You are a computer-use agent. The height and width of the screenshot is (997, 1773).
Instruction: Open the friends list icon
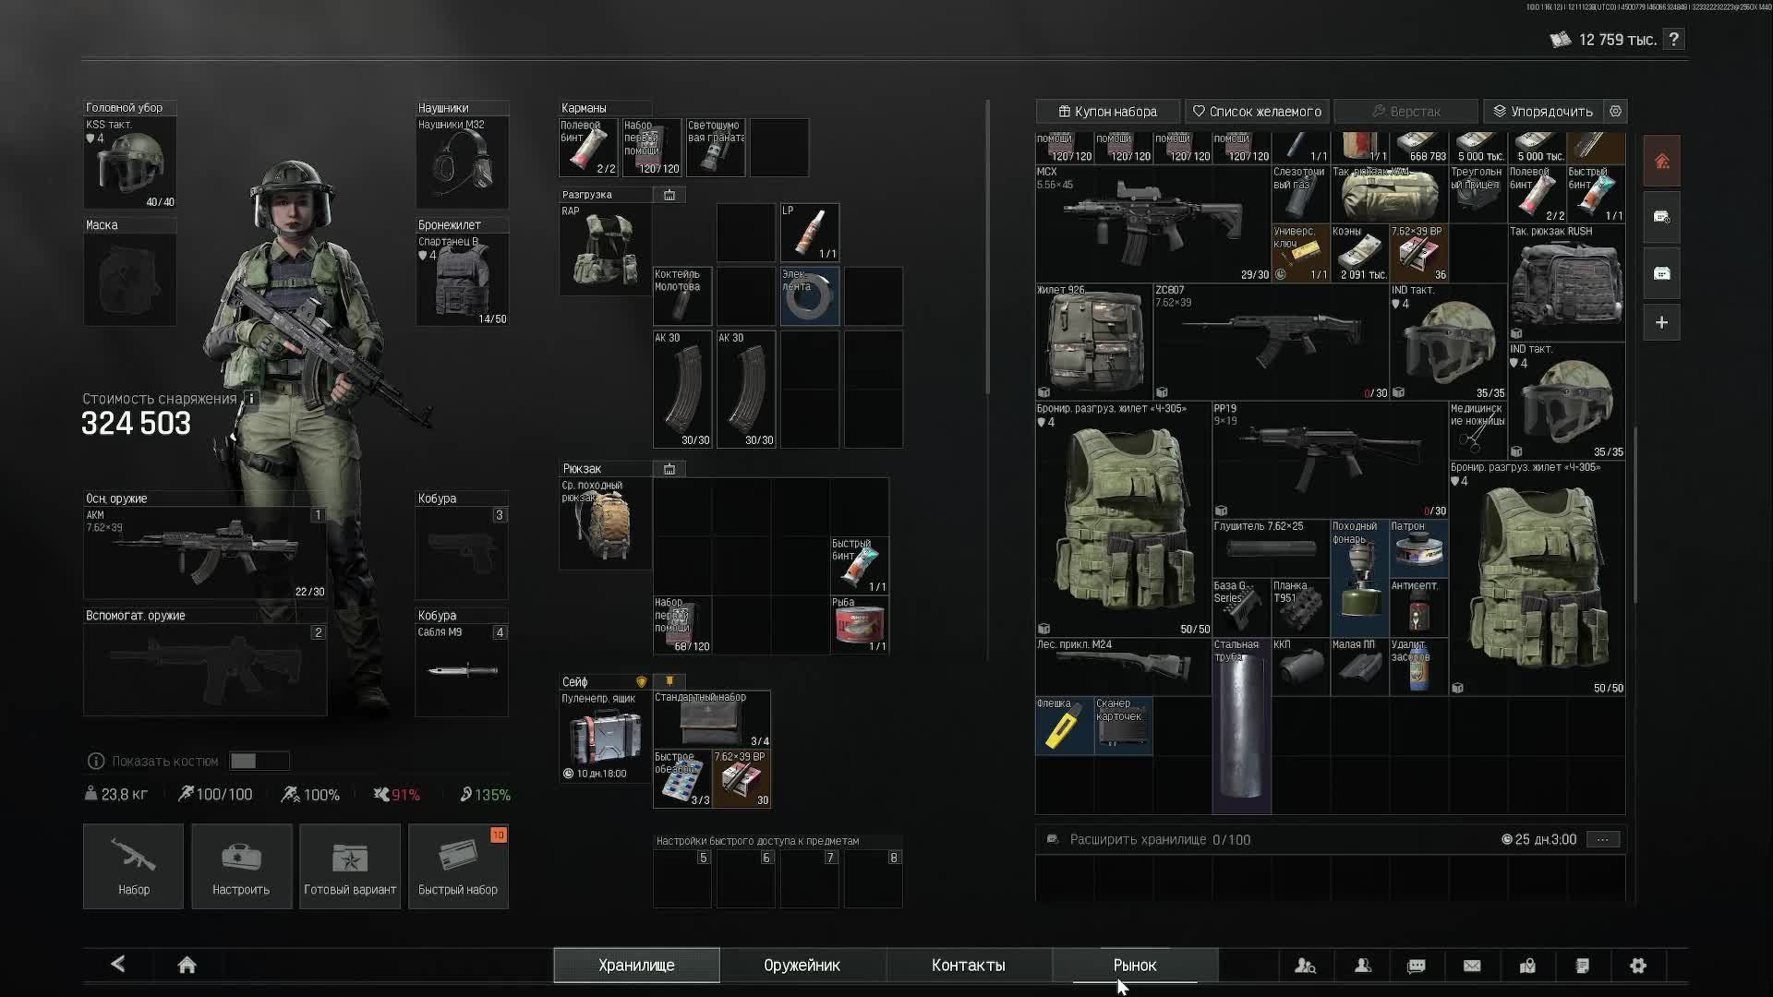1362,966
